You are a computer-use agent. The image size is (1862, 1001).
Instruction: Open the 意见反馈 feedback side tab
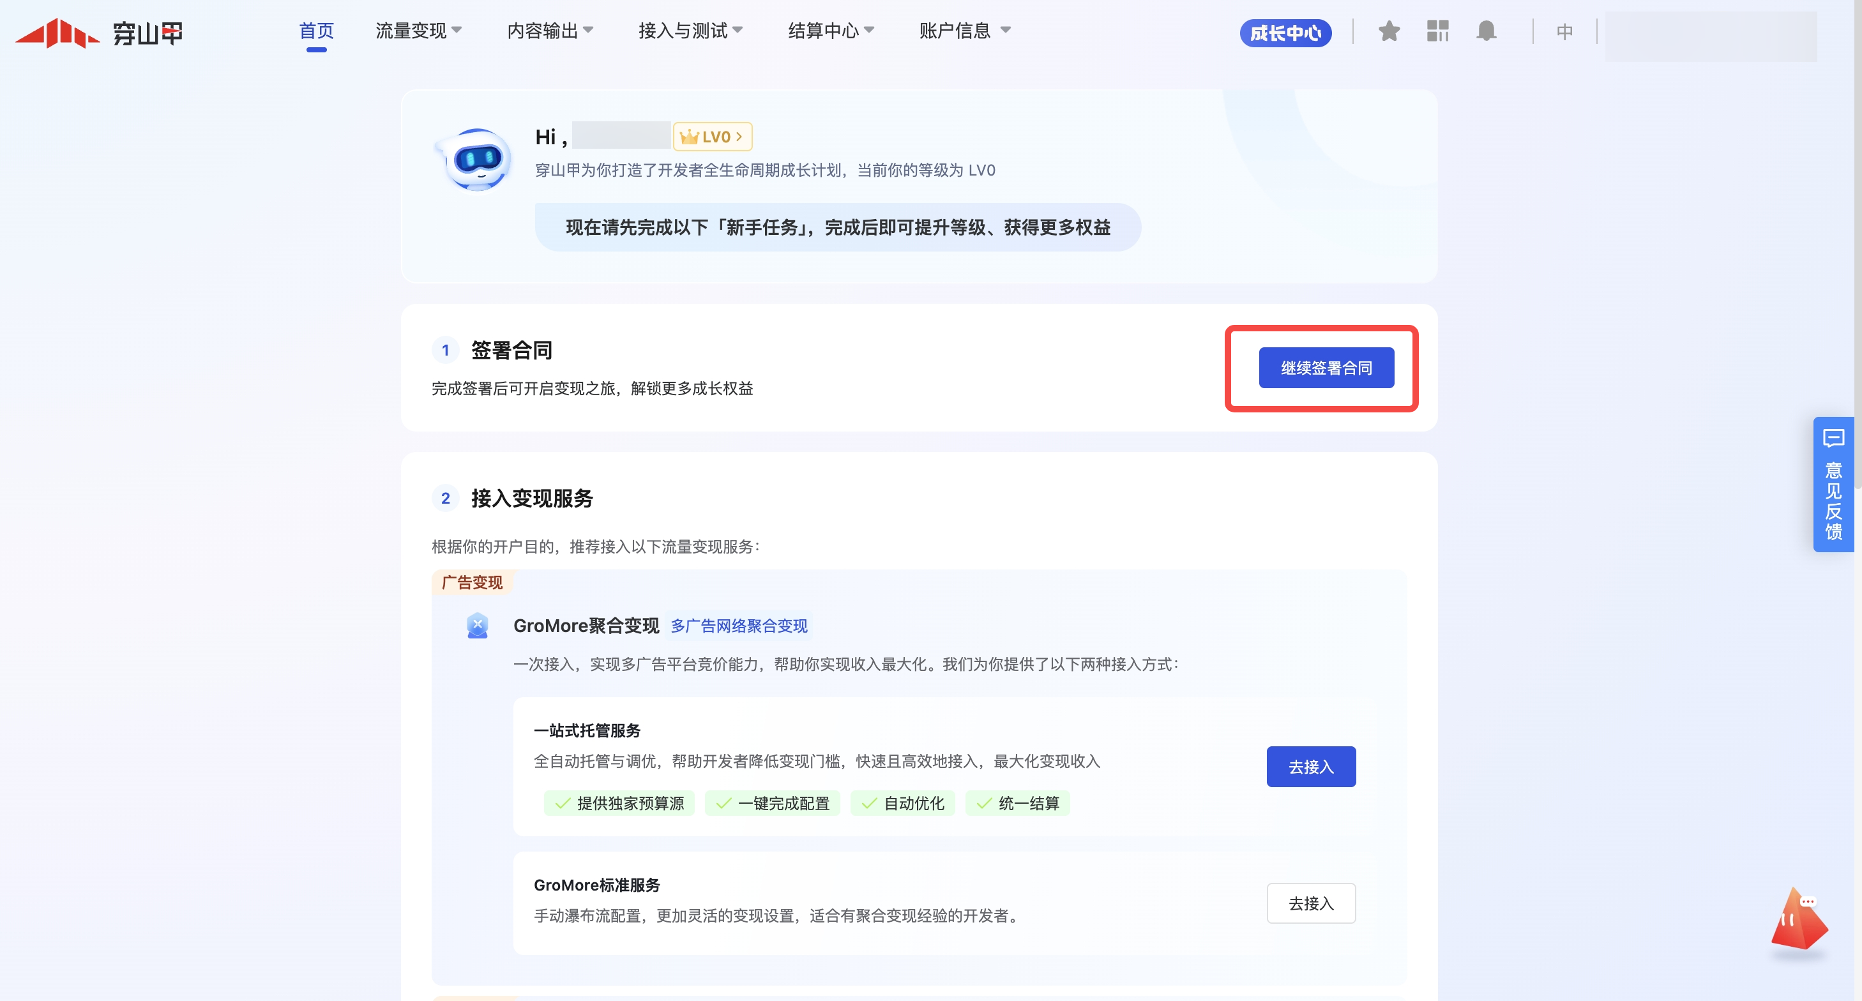[1833, 485]
